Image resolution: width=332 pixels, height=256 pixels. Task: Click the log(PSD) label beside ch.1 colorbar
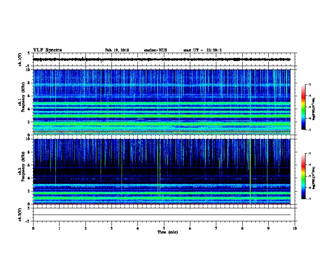click(314, 109)
